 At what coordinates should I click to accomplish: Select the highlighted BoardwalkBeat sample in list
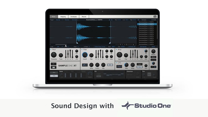(x=147, y=24)
